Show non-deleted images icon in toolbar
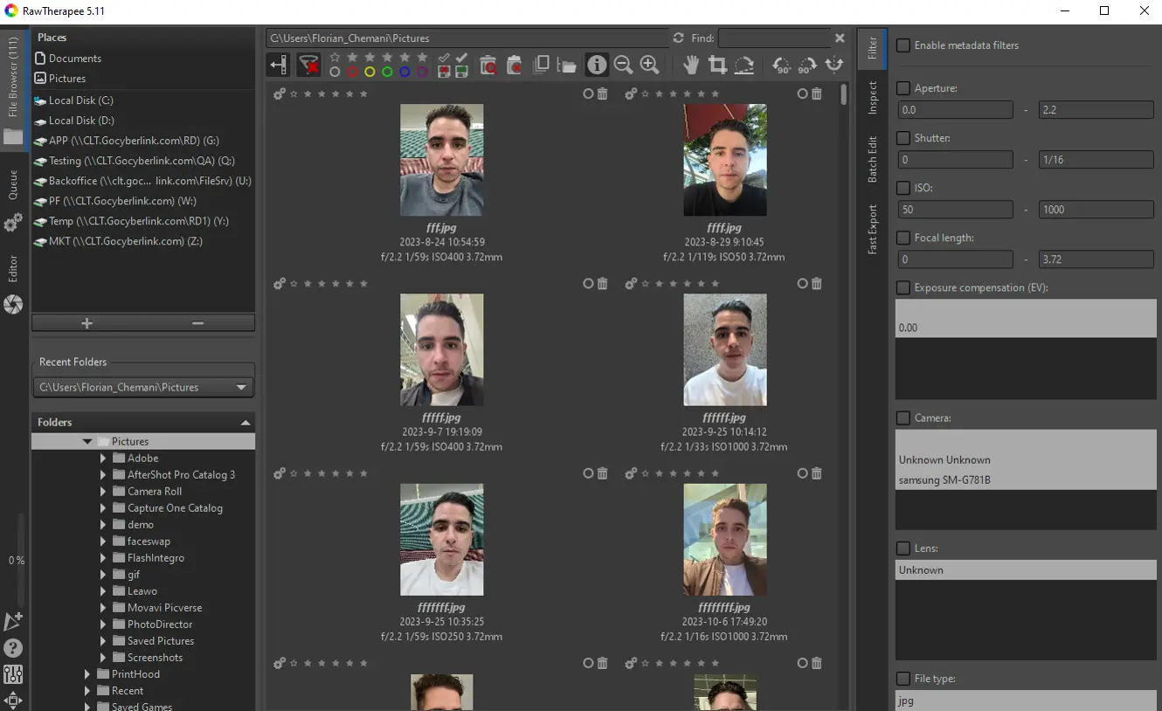The height and width of the screenshot is (711, 1162). click(515, 65)
